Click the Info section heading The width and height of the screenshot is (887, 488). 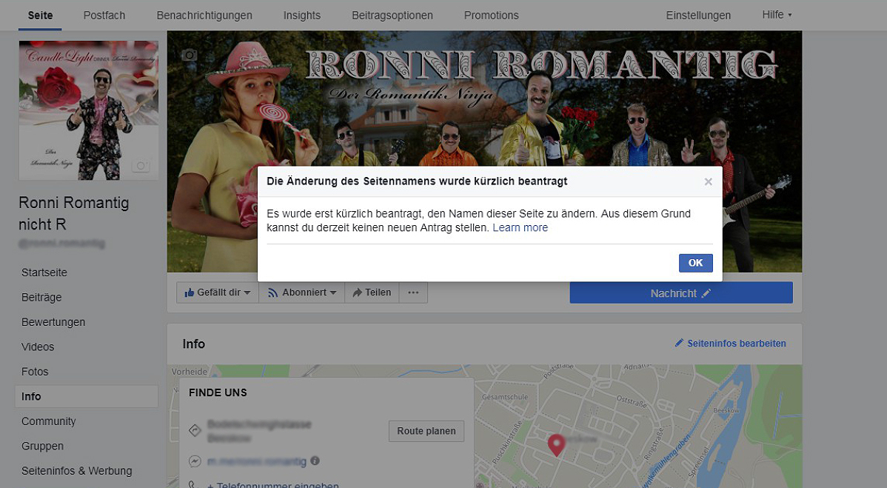193,344
